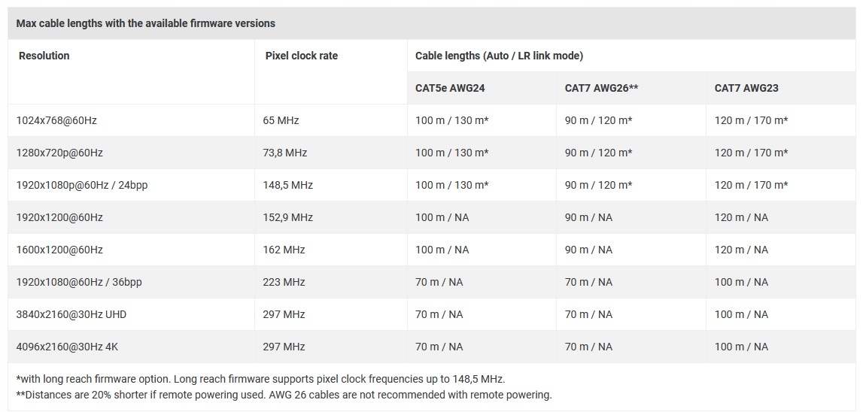Select the CAT7 AWG23 column header
This screenshot has width=863, height=412.
point(746,88)
